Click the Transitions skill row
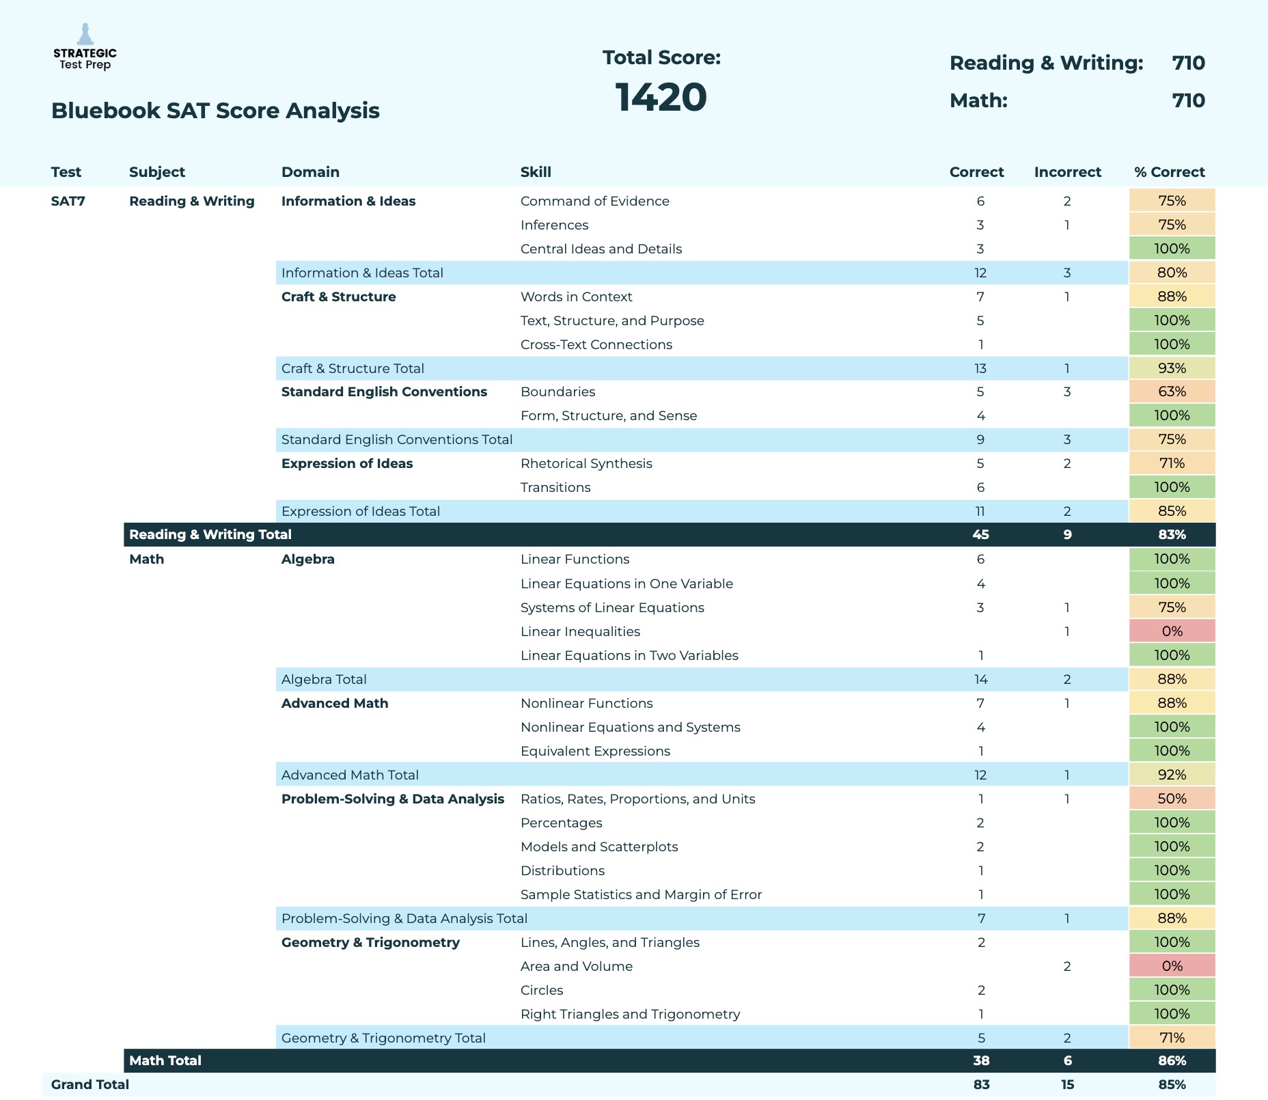This screenshot has height=1100, width=1268. [555, 487]
